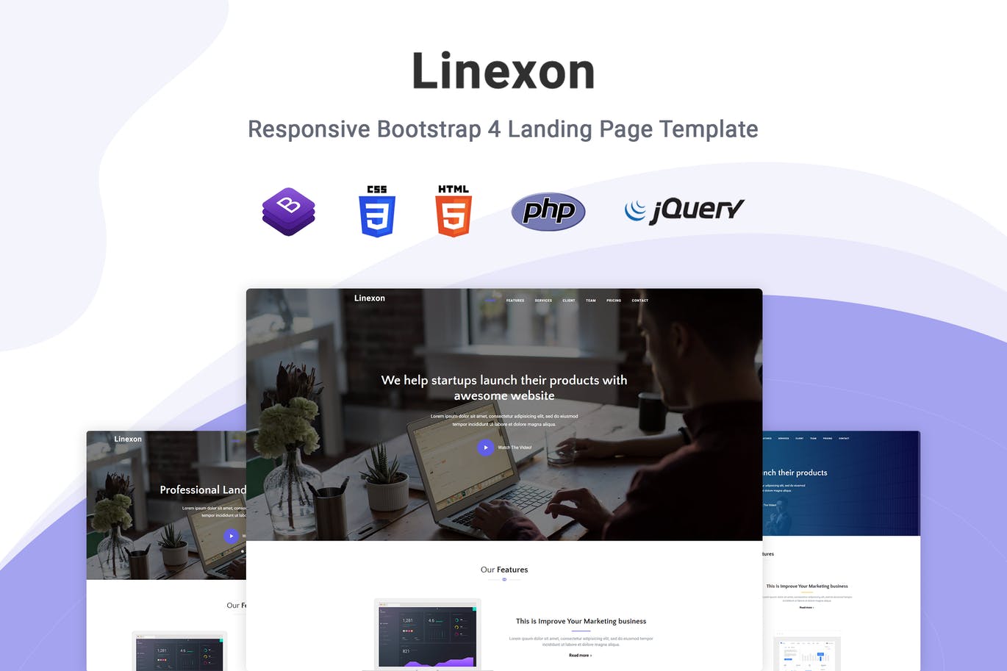This screenshot has height=671, width=1007.
Task: Open the TEAM section link
Action: click(590, 301)
